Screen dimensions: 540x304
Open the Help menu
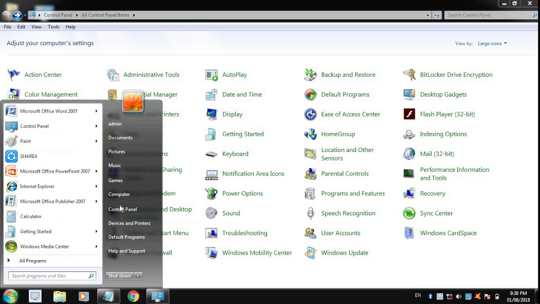point(70,27)
